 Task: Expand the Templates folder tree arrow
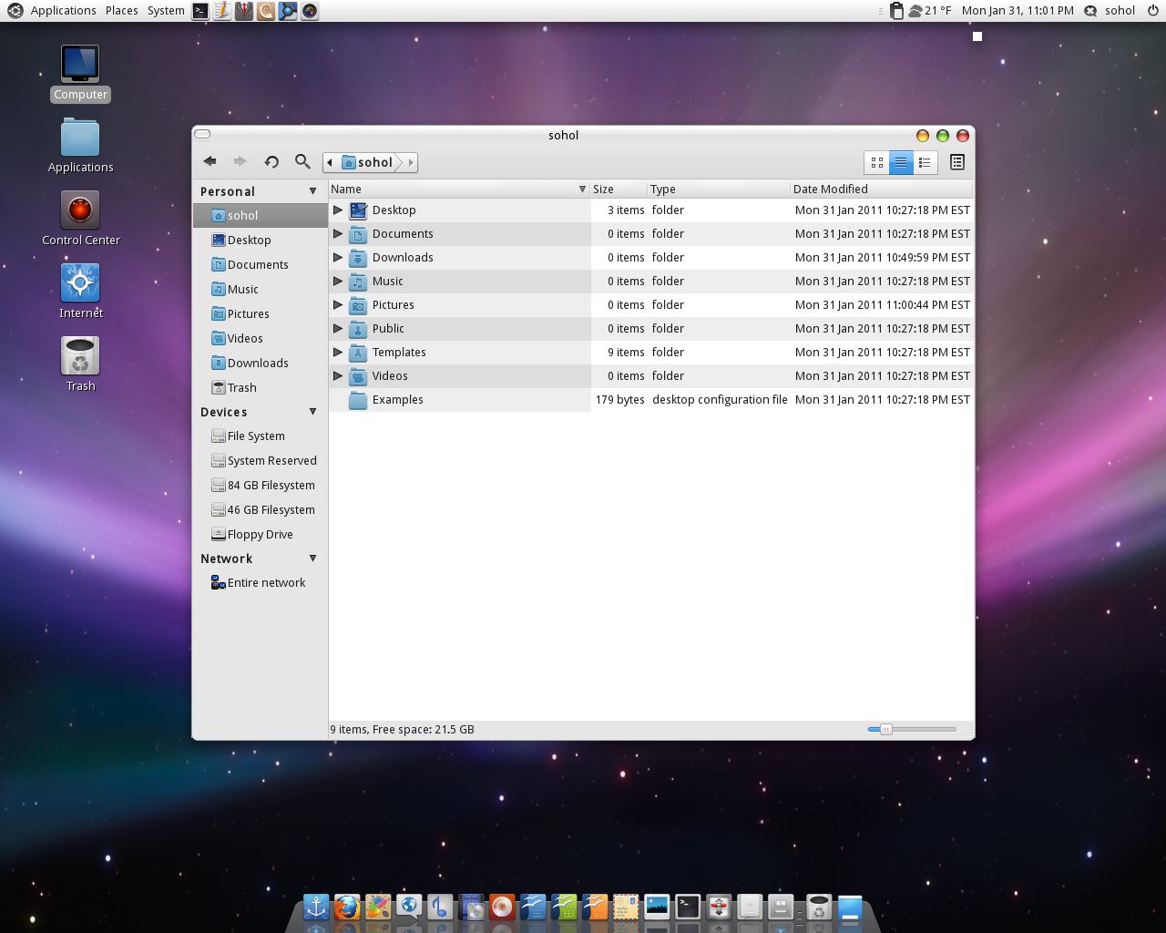pyautogui.click(x=338, y=353)
